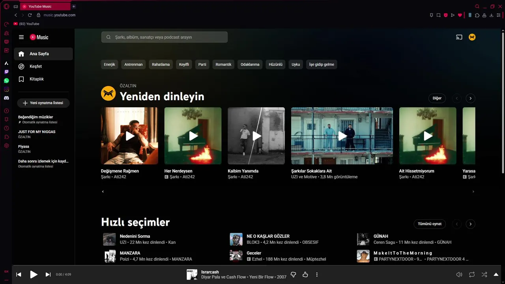
Task: Open Easy Setup sliders icon in toolbar
Action: 499,15
